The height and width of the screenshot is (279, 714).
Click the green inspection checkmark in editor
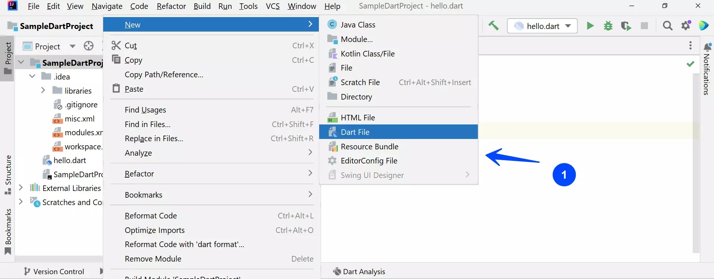pos(690,64)
